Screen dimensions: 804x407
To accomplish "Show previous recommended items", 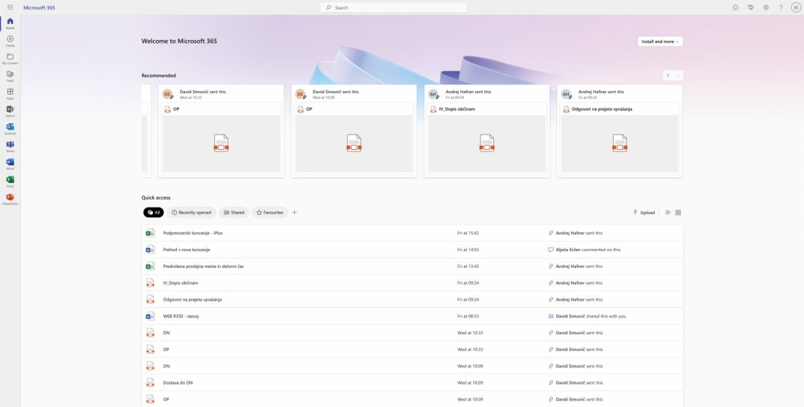I will [x=668, y=76].
